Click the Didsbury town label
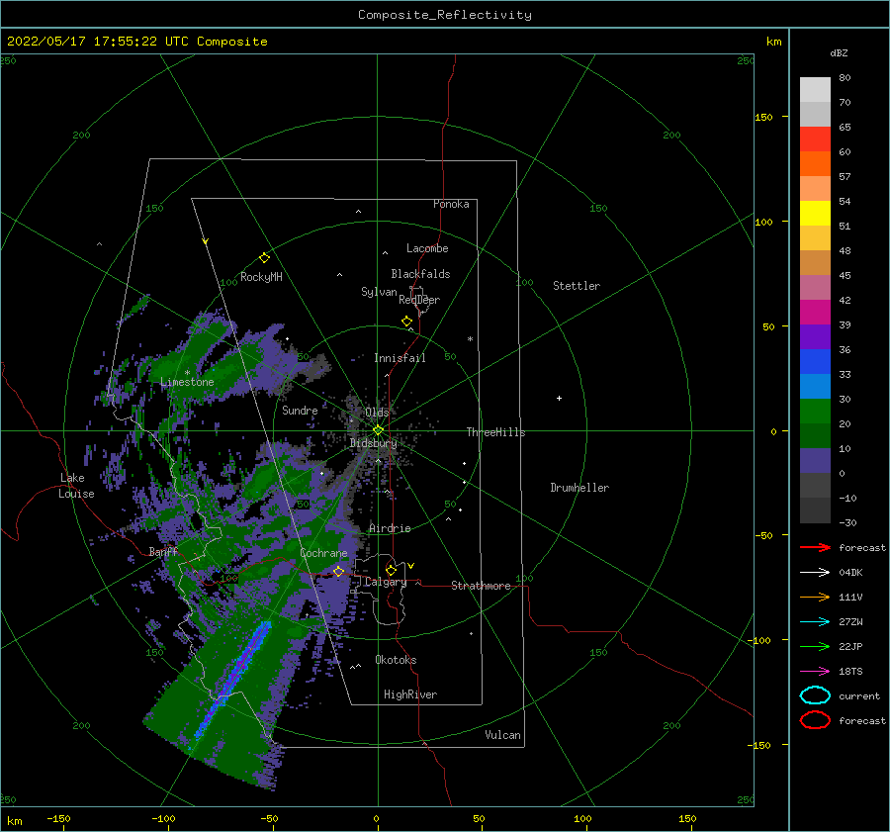This screenshot has height=832, width=890. tap(374, 443)
